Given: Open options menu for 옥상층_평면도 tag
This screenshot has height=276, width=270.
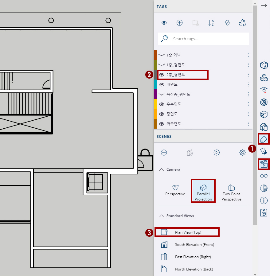Looking at the screenshot, I should click(249, 94).
